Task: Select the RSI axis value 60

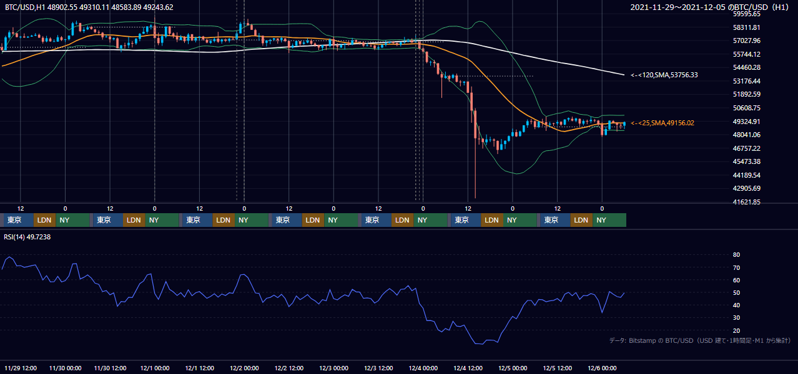Action: click(x=736, y=280)
